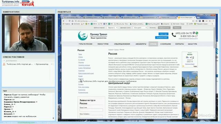This screenshot has width=221, height=124.
Task: Click the last gray button in template bar
Action: pyautogui.click(x=177, y=28)
